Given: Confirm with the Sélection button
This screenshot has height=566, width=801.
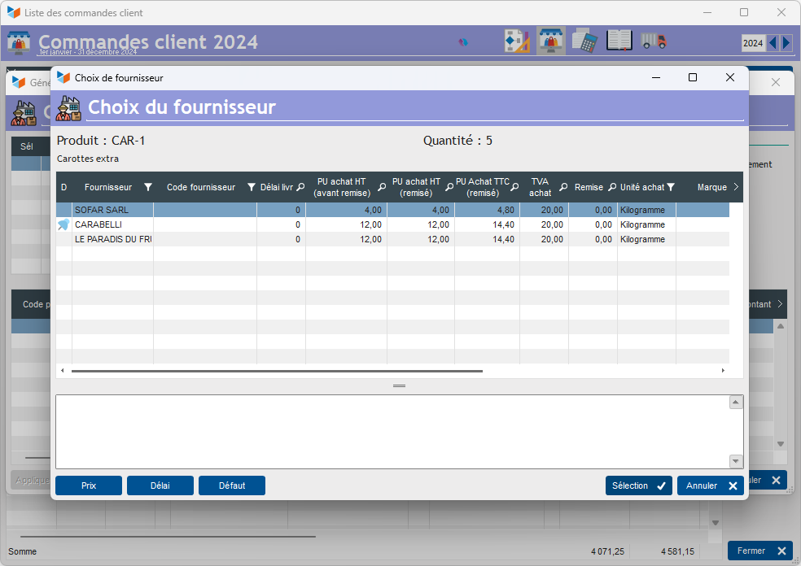Looking at the screenshot, I should point(638,485).
